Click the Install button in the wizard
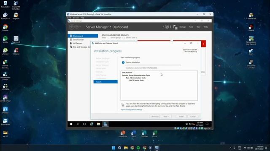The width and height of the screenshot is (270, 151). 181,117
